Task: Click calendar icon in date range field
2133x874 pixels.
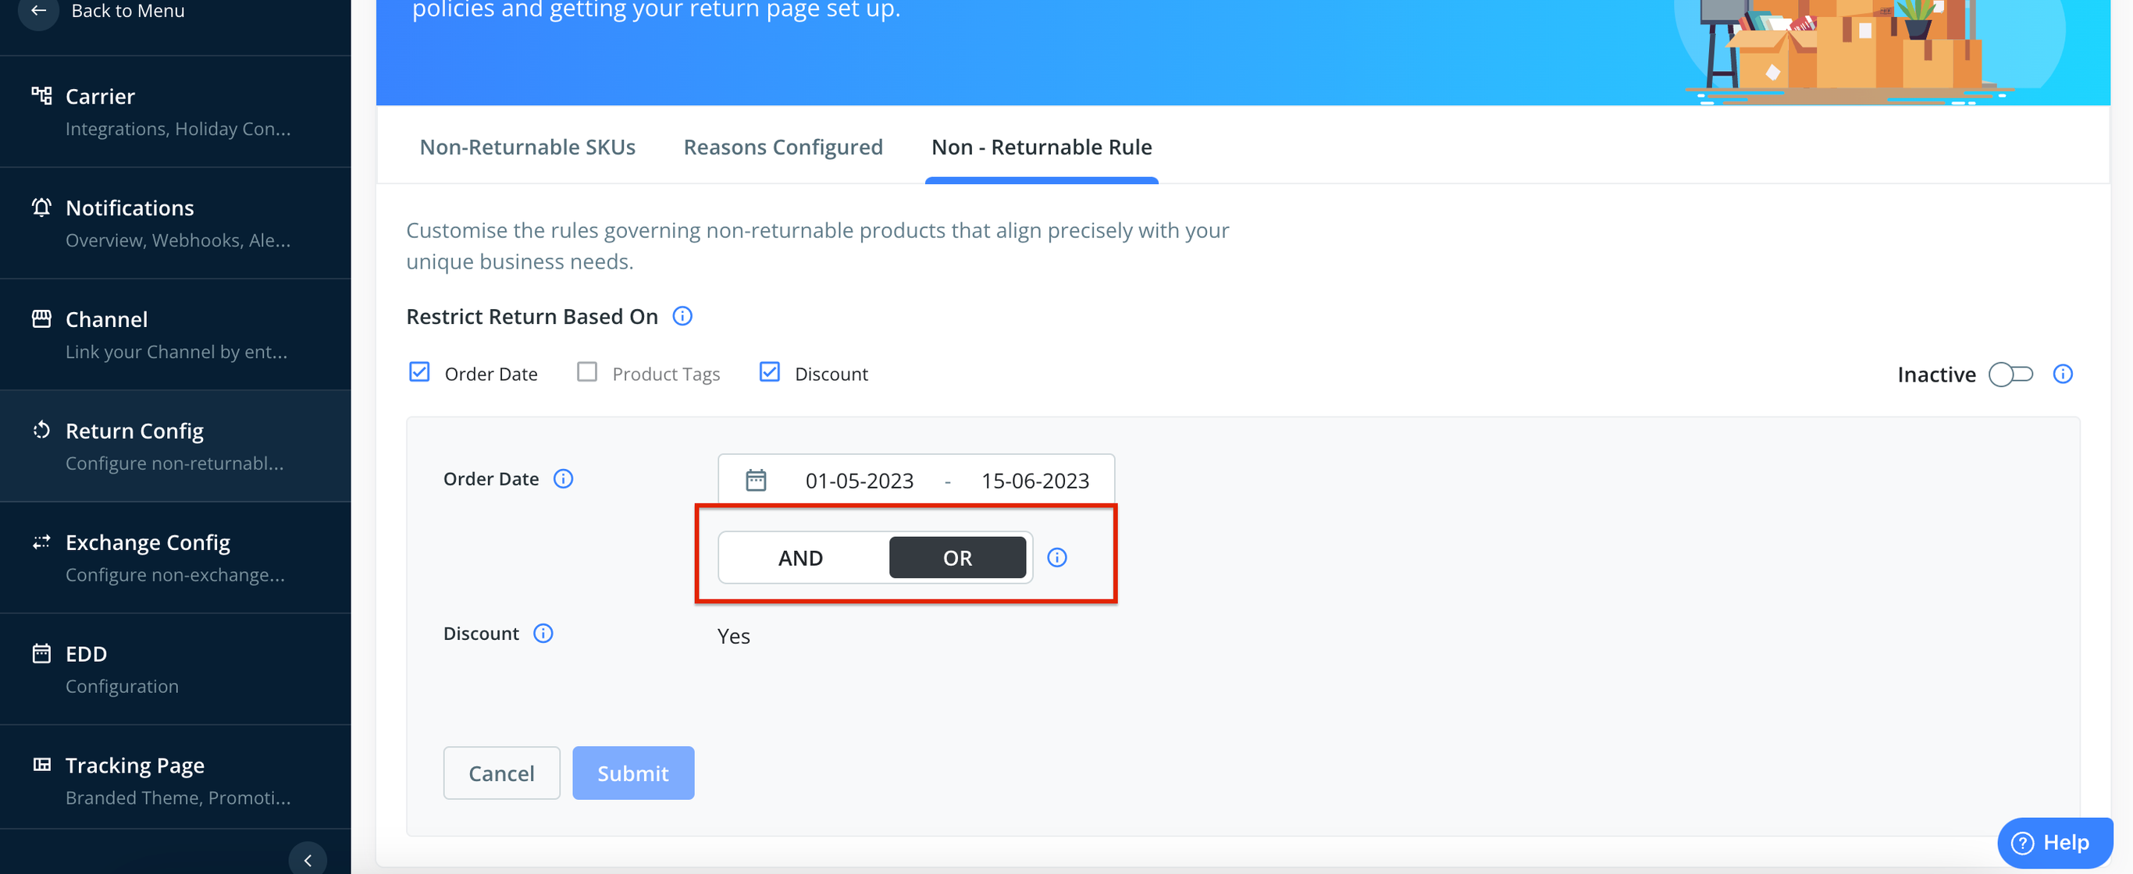Action: tap(756, 481)
